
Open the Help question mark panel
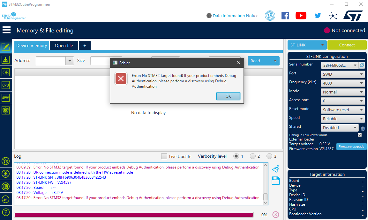pos(6,212)
